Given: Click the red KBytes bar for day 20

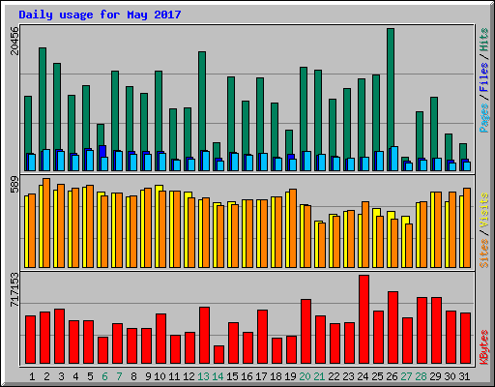Looking at the screenshot, I should point(306,331).
